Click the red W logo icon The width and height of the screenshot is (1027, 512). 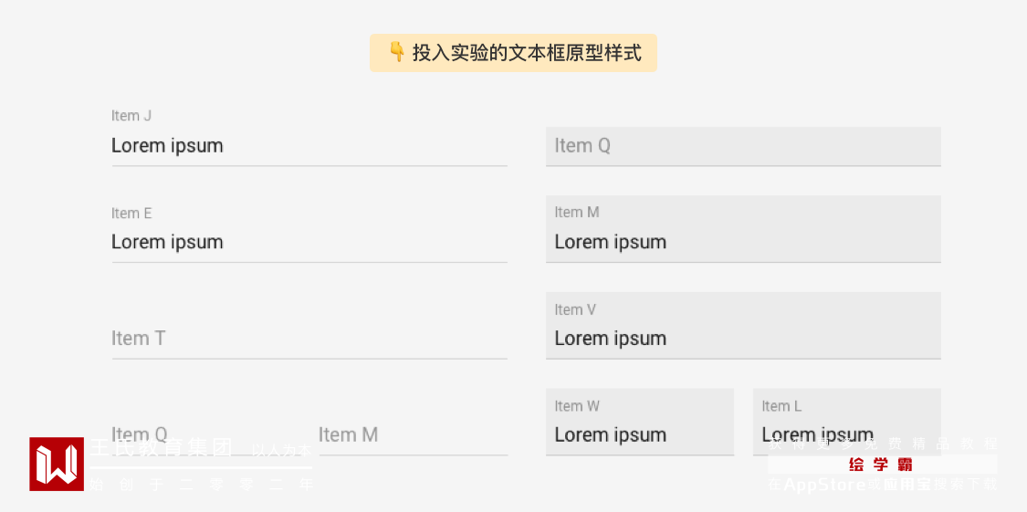[57, 464]
